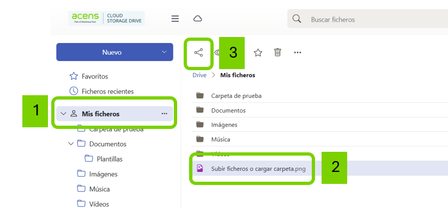Click the Nuevo button
The image size is (448, 216).
(114, 52)
